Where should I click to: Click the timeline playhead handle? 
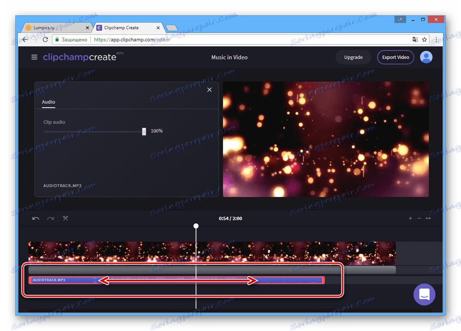[196, 226]
